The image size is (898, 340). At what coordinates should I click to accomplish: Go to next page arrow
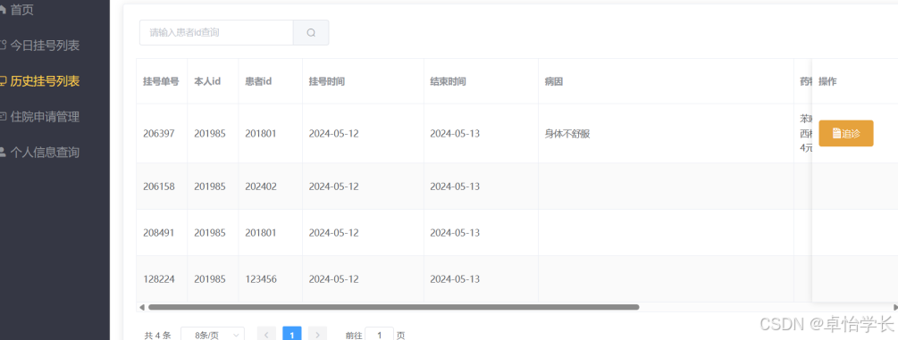(x=318, y=335)
